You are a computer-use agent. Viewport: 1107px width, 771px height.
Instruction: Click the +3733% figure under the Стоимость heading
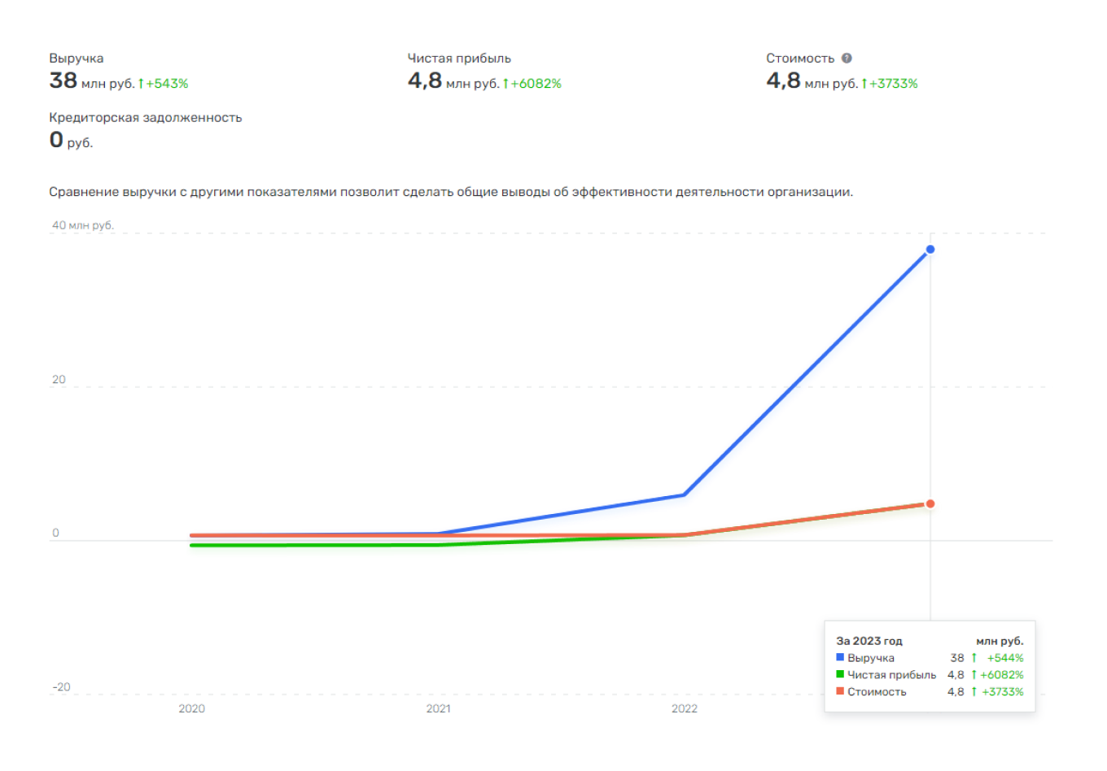click(894, 84)
